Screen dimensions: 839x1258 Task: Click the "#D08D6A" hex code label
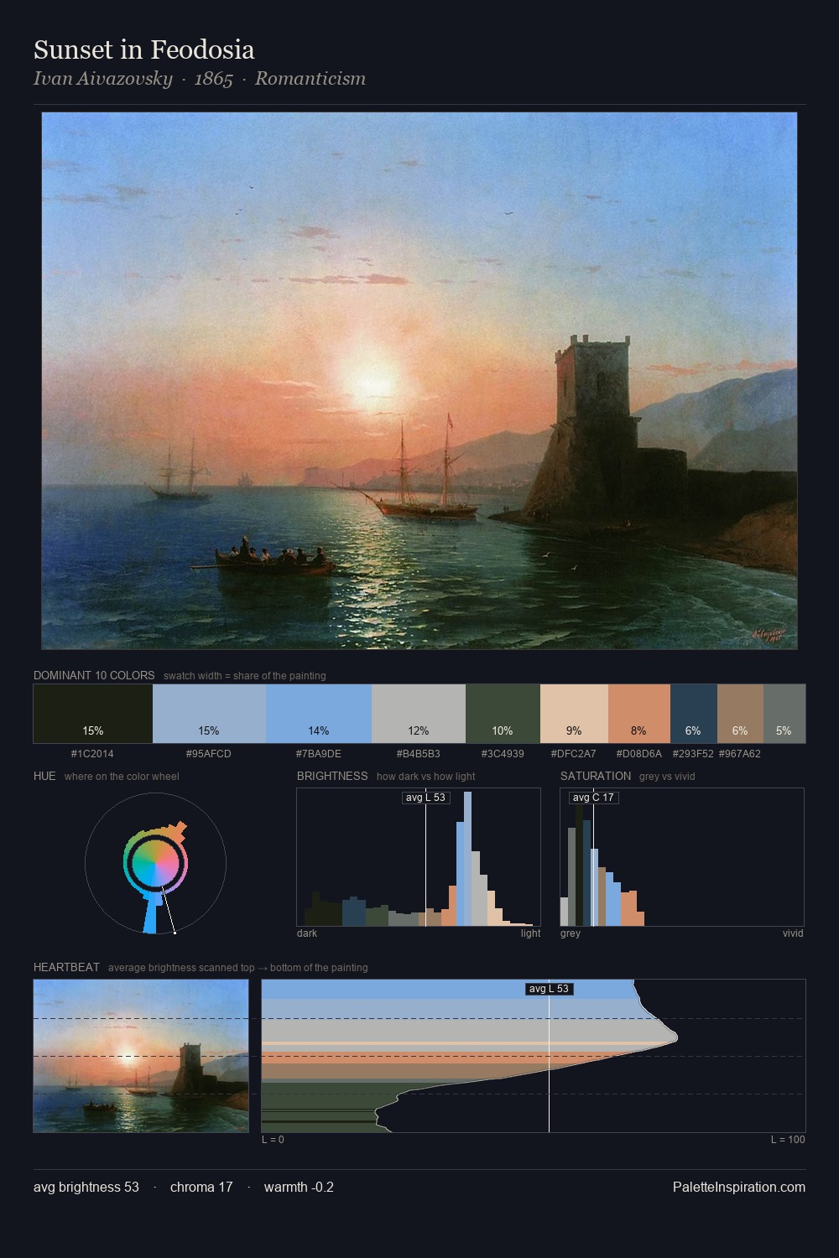coord(639,754)
